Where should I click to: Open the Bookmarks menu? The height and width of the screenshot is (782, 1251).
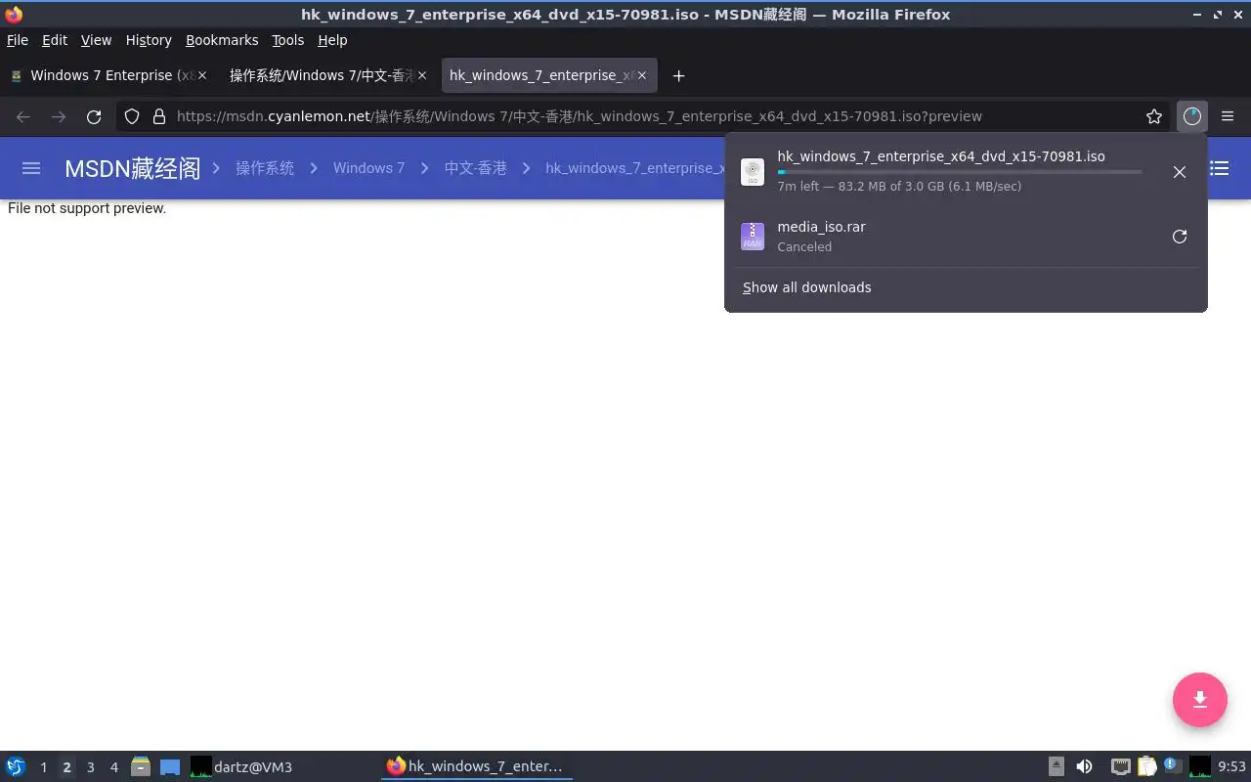[x=222, y=40]
